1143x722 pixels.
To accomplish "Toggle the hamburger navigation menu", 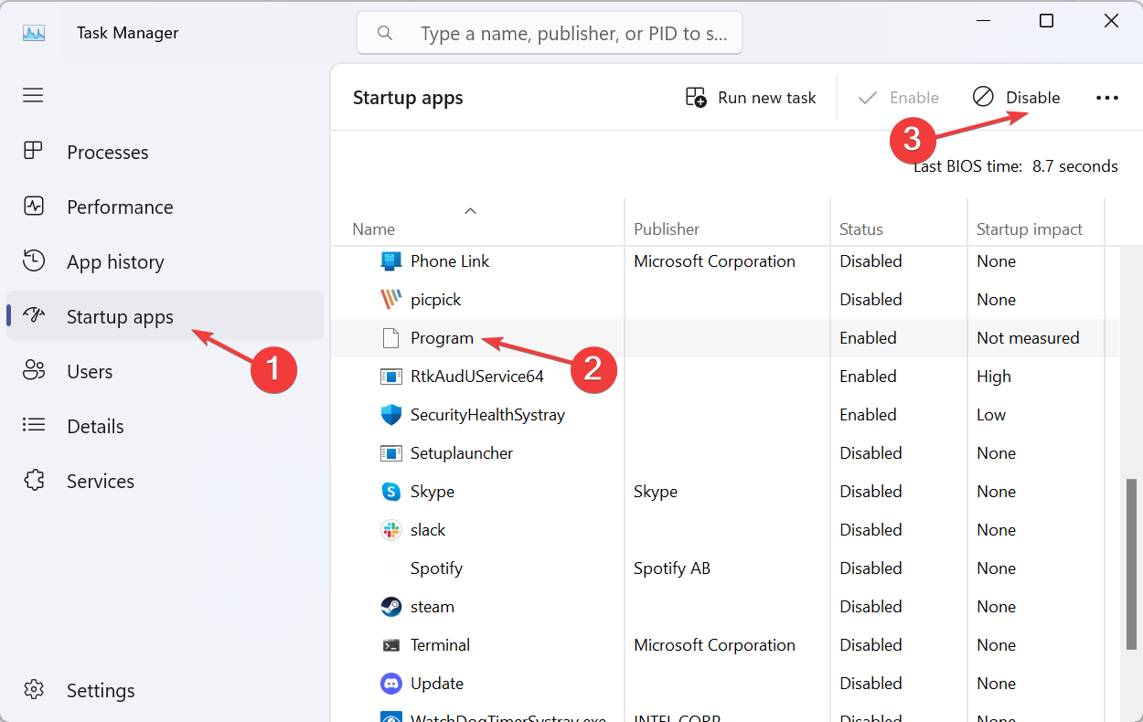I will (33, 95).
